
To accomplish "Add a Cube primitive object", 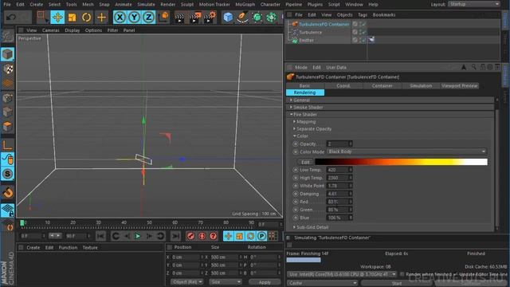I will pyautogui.click(x=228, y=17).
